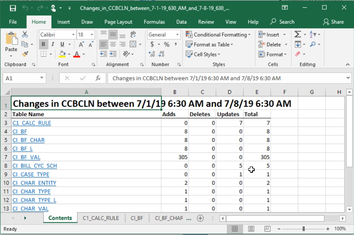Toggle Italic formatting
This screenshot has height=235, width=354.
coord(52,44)
